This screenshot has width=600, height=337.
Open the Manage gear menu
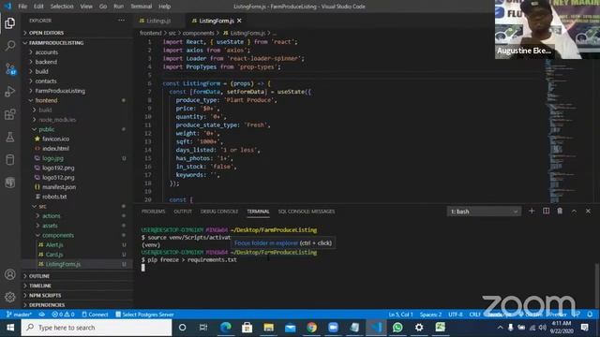click(10, 297)
